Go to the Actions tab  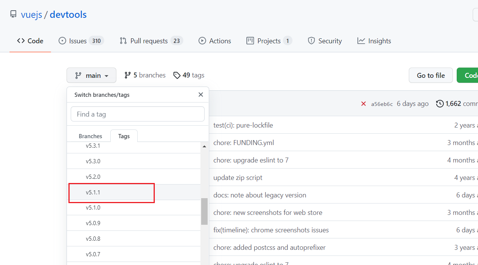214,41
